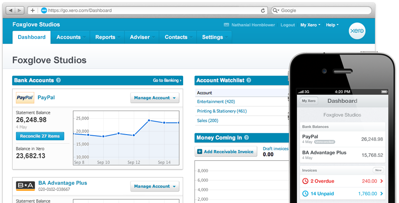399x203 pixels.
Task: Click the BA bank logo
Action: (25, 186)
